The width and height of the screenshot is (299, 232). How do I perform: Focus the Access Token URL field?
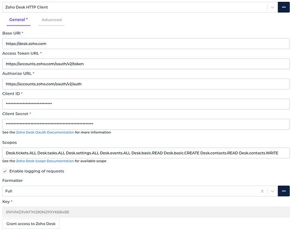coord(146,64)
